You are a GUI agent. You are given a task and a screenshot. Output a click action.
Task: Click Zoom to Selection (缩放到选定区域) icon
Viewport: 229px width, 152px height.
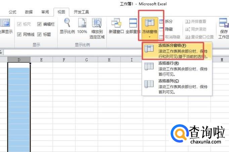coord(97,23)
